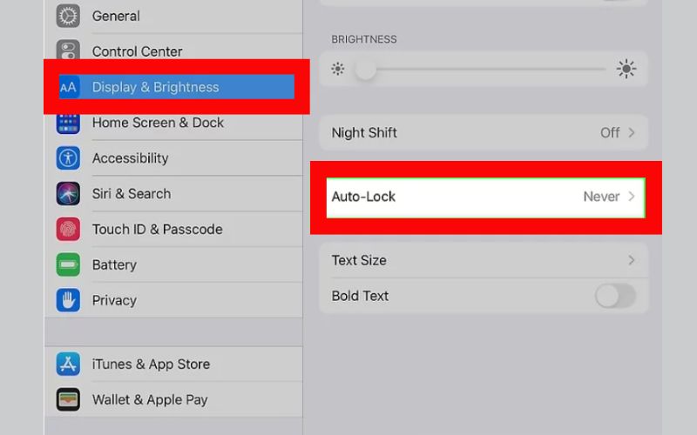697x435 pixels.
Task: Select the Home Screen & Dock grid icon
Action: (68, 124)
